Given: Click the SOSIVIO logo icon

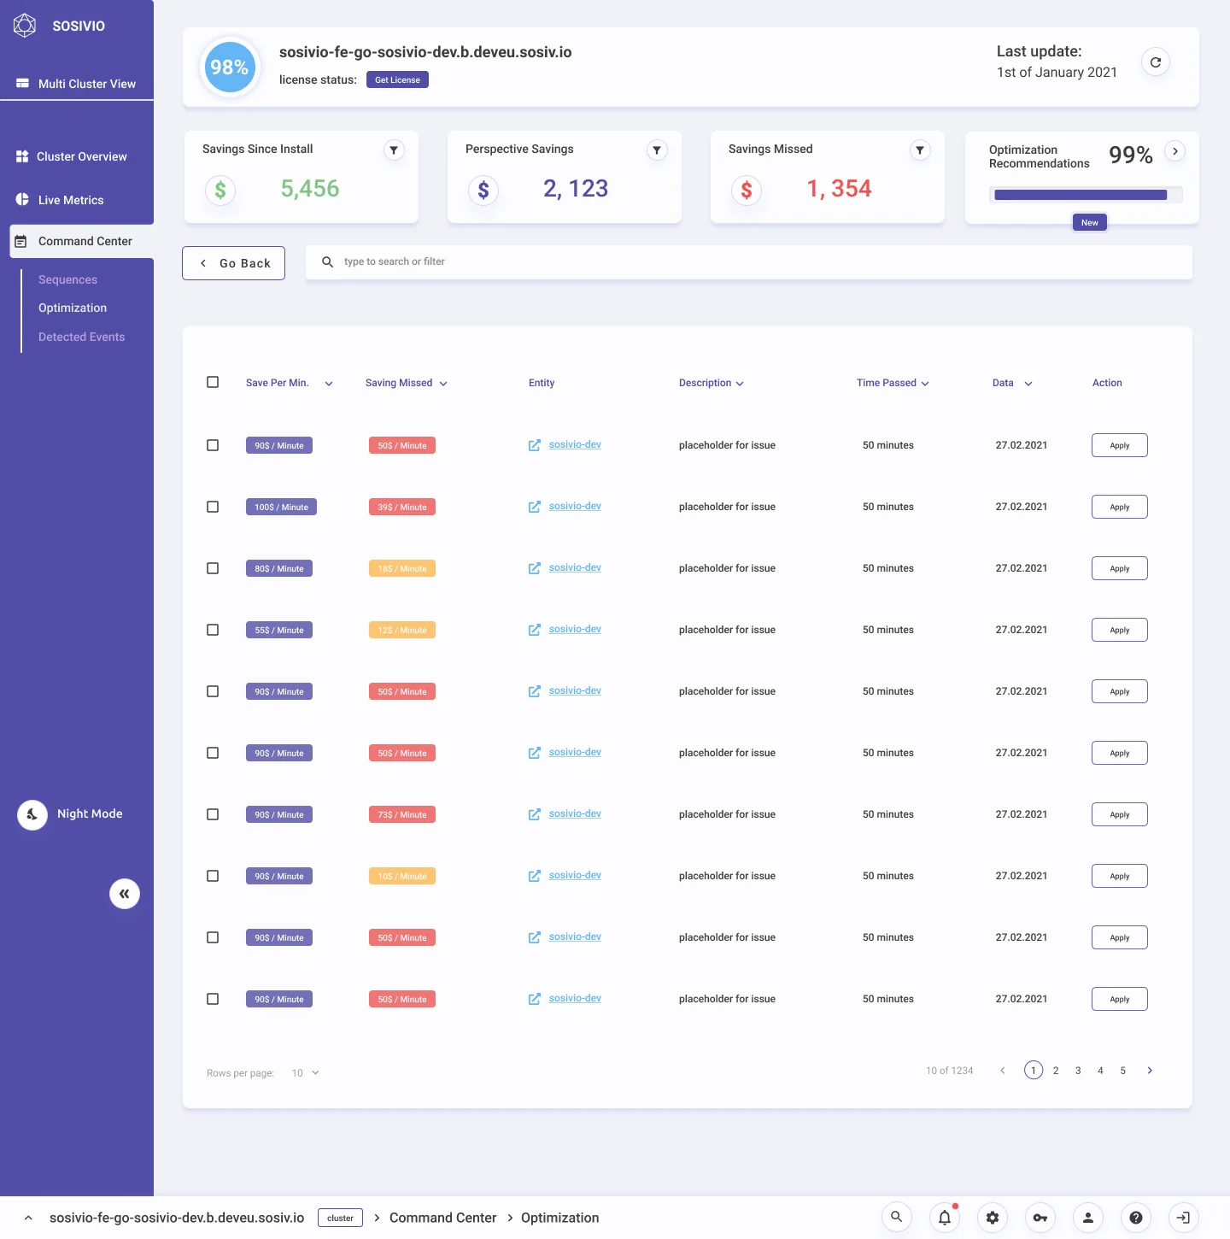Looking at the screenshot, I should [x=25, y=26].
